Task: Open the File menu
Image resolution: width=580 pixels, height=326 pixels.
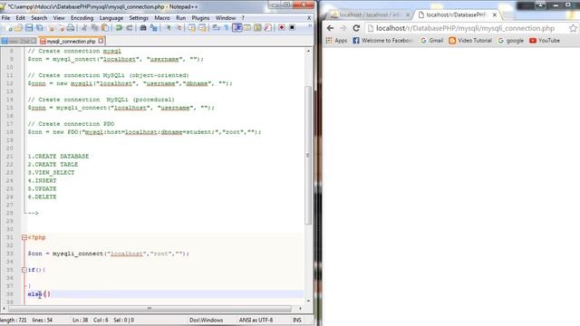Action: click(x=5, y=18)
